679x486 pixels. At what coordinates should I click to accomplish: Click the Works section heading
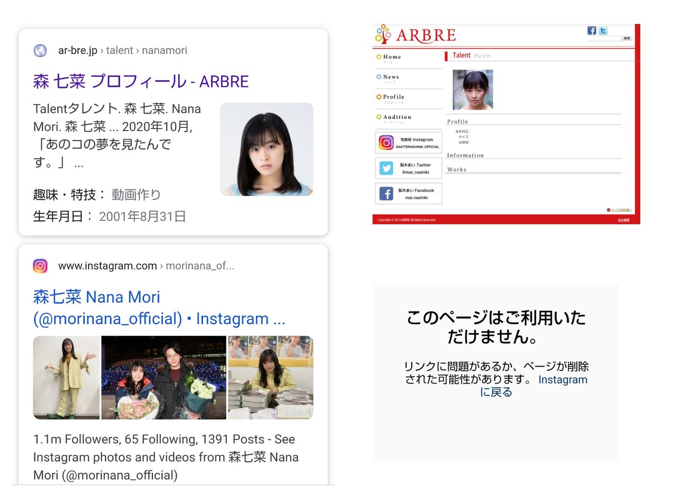click(457, 170)
